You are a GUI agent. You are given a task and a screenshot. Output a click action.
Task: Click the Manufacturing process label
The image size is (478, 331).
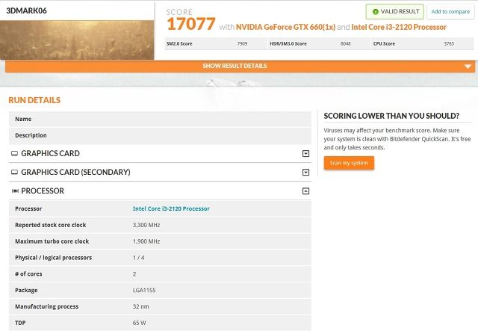46,306
